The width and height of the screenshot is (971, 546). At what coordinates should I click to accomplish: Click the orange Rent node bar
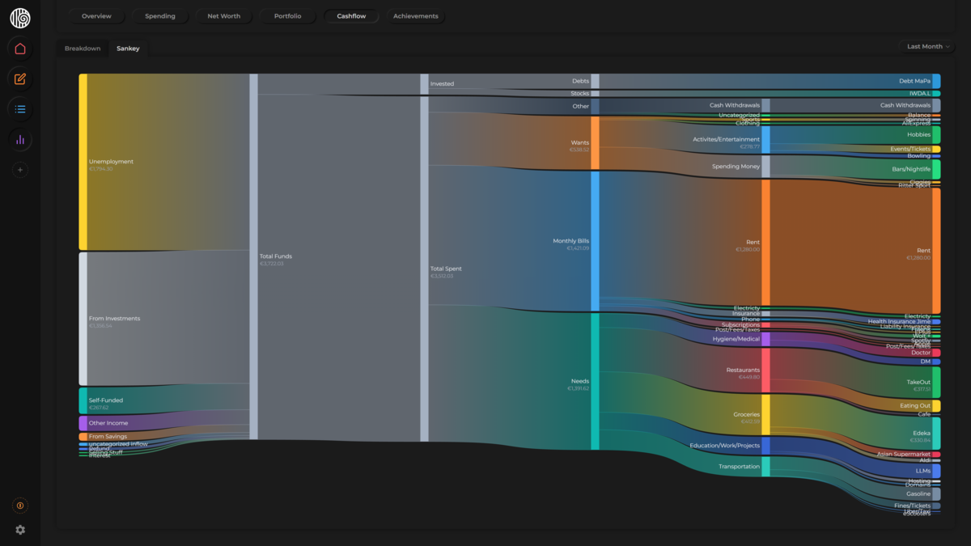pyautogui.click(x=765, y=243)
